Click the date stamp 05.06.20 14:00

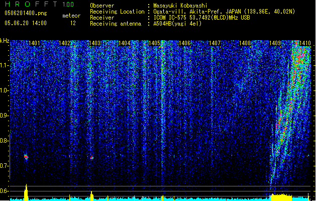[26, 23]
